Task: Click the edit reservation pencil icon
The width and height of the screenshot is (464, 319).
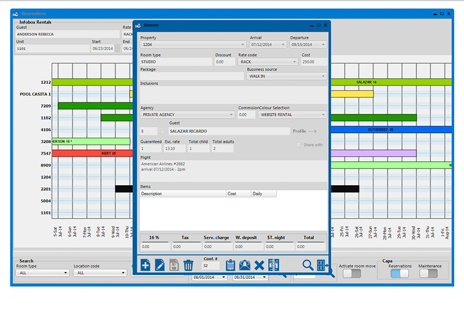Action: click(x=160, y=266)
